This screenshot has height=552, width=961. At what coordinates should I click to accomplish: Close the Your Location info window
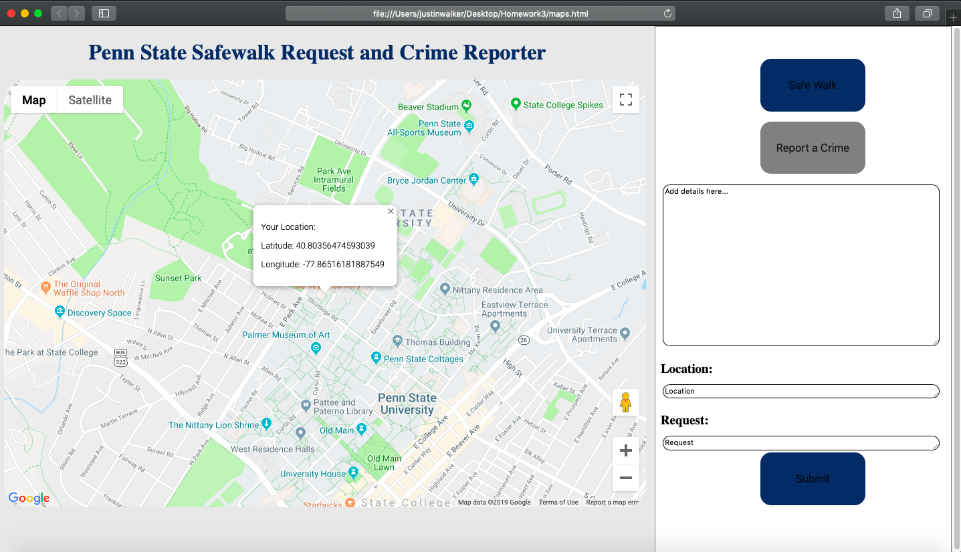[x=391, y=211]
